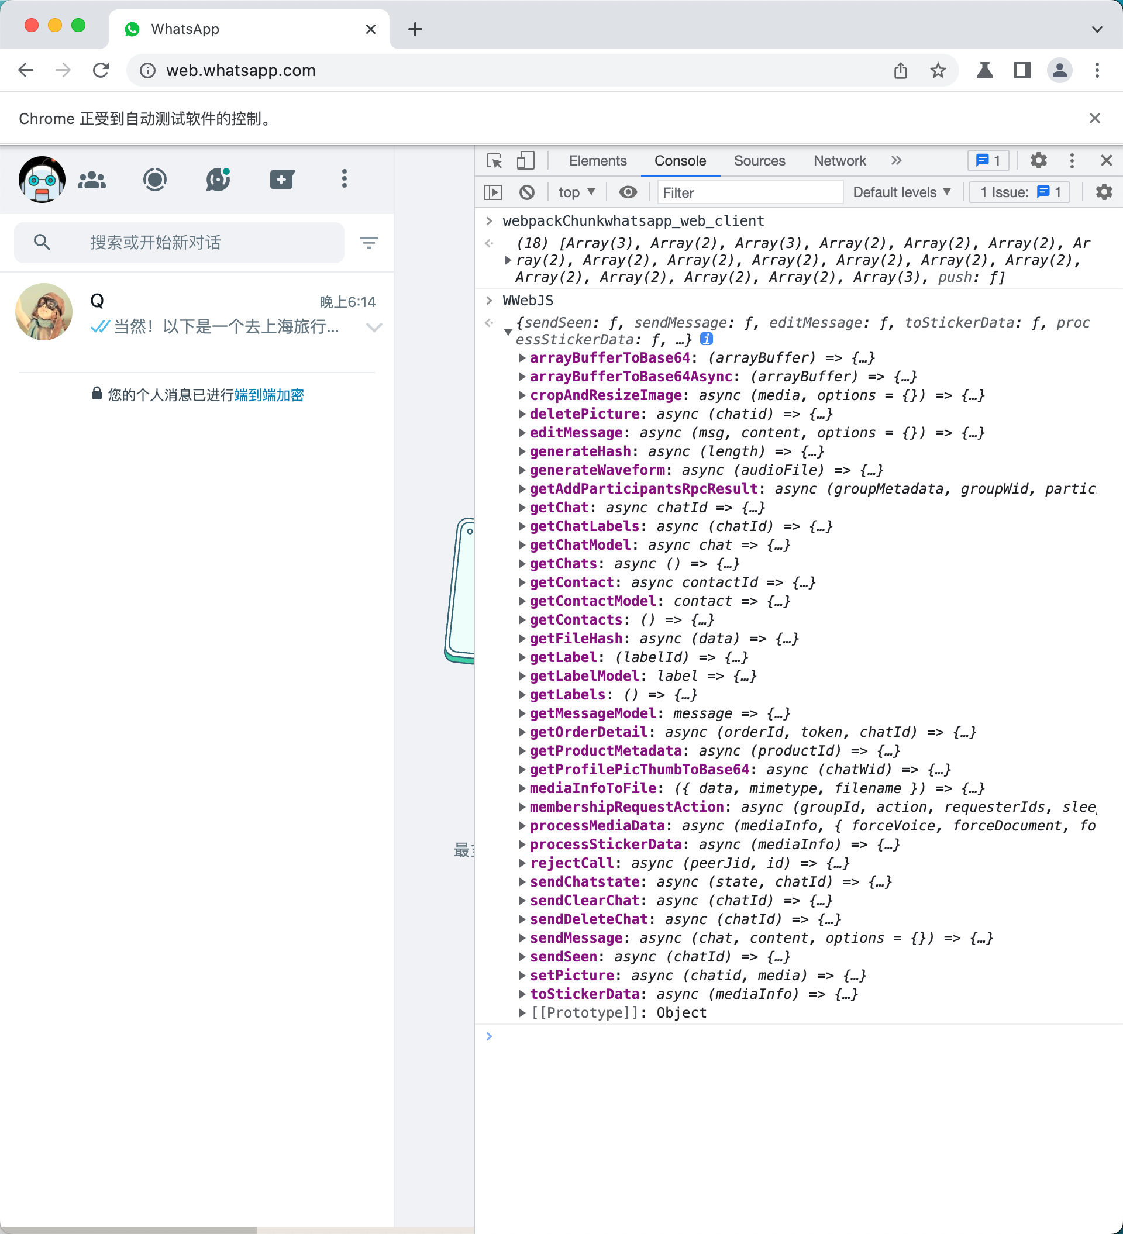The image size is (1123, 1234).
Task: Expand the [[Prototype]] entry
Action: 522,1012
